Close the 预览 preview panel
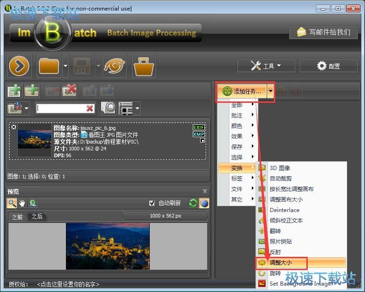Screen dimensions: 365x292 point(205,191)
